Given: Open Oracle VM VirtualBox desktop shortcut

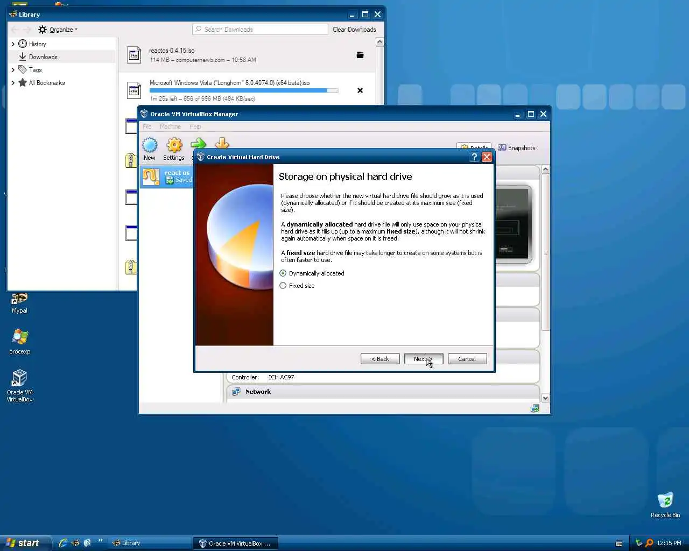Looking at the screenshot, I should [19, 386].
